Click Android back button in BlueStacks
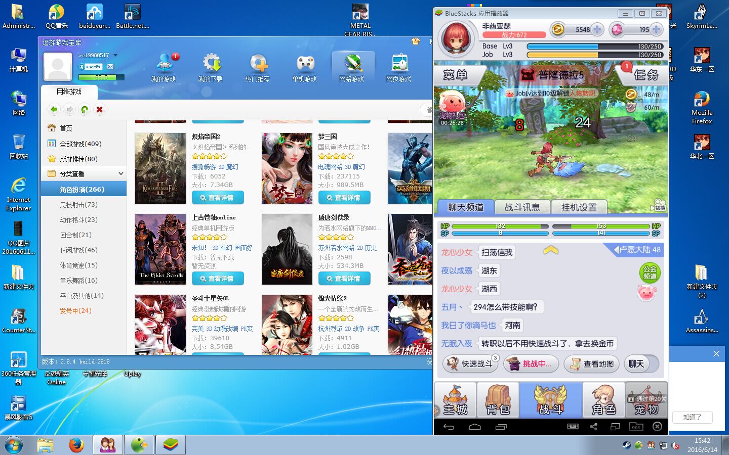The image size is (729, 455). point(449,427)
